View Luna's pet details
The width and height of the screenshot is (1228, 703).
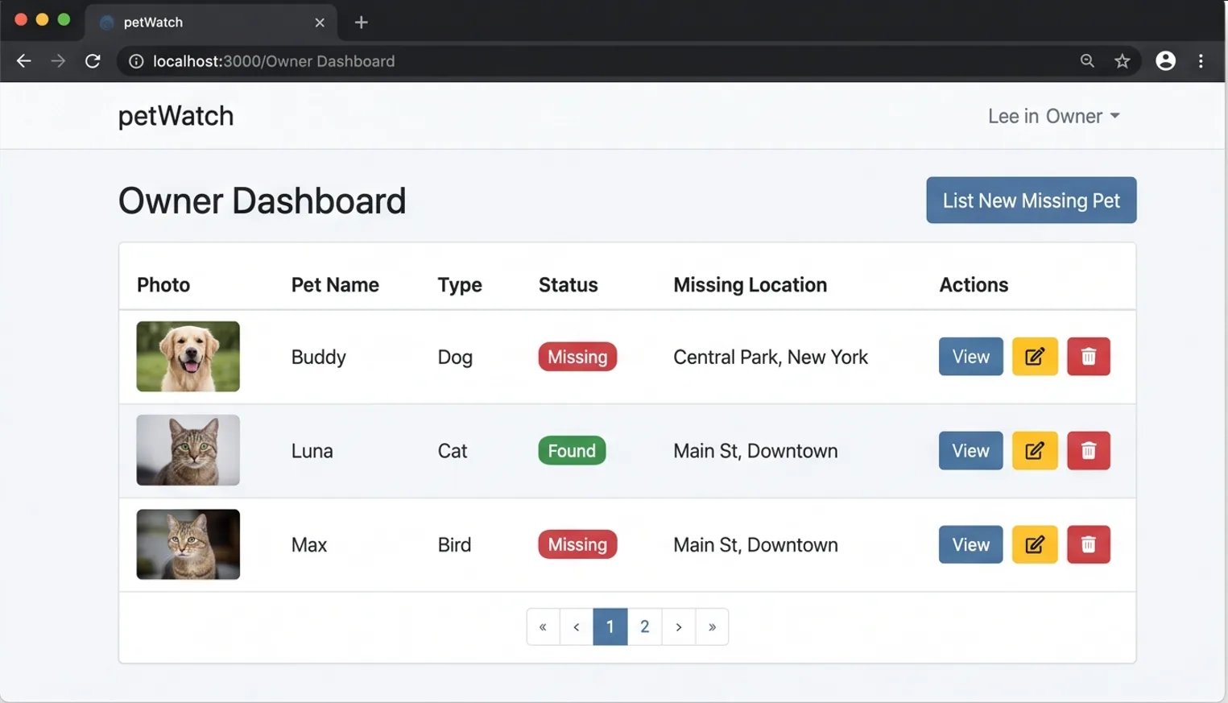click(970, 451)
